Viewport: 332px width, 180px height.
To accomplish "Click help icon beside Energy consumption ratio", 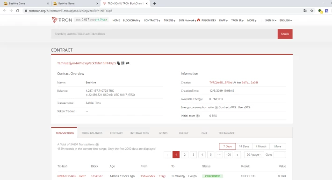I will [216, 107].
